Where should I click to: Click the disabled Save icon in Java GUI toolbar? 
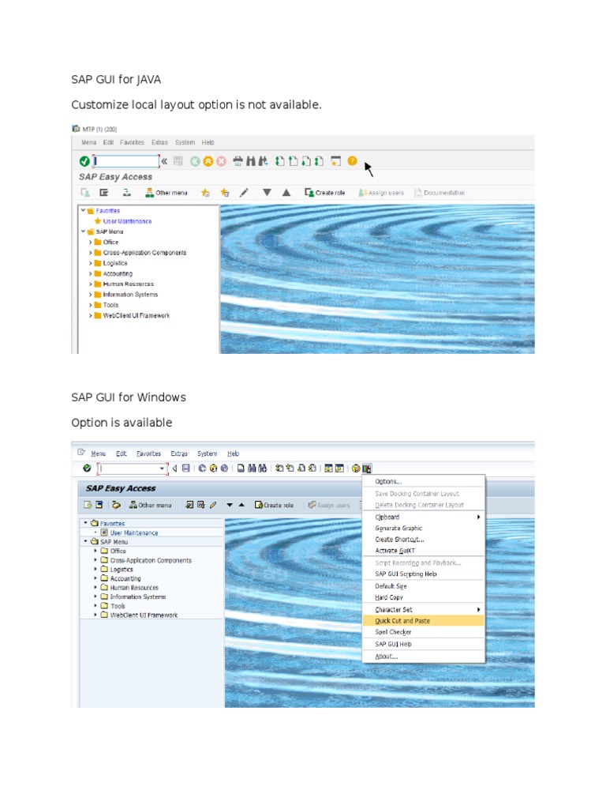178,161
